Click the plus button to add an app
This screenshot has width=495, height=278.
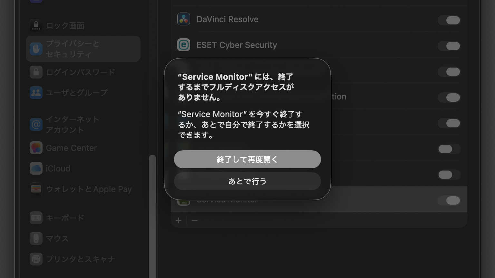coord(179,220)
